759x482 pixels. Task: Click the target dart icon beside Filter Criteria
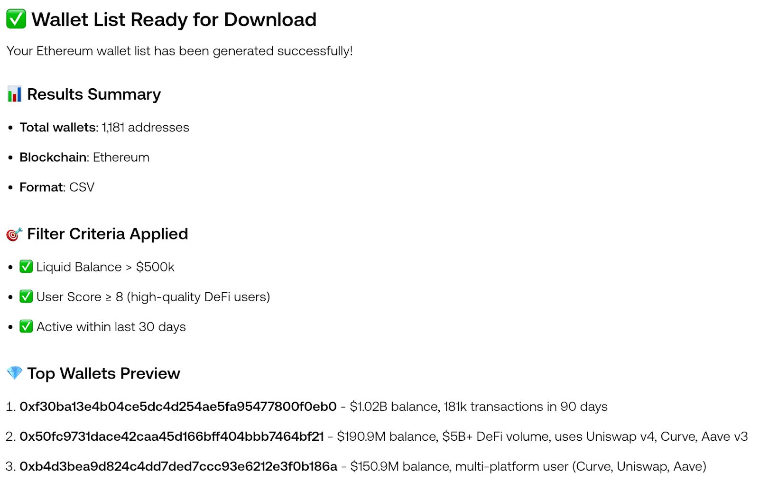point(14,234)
